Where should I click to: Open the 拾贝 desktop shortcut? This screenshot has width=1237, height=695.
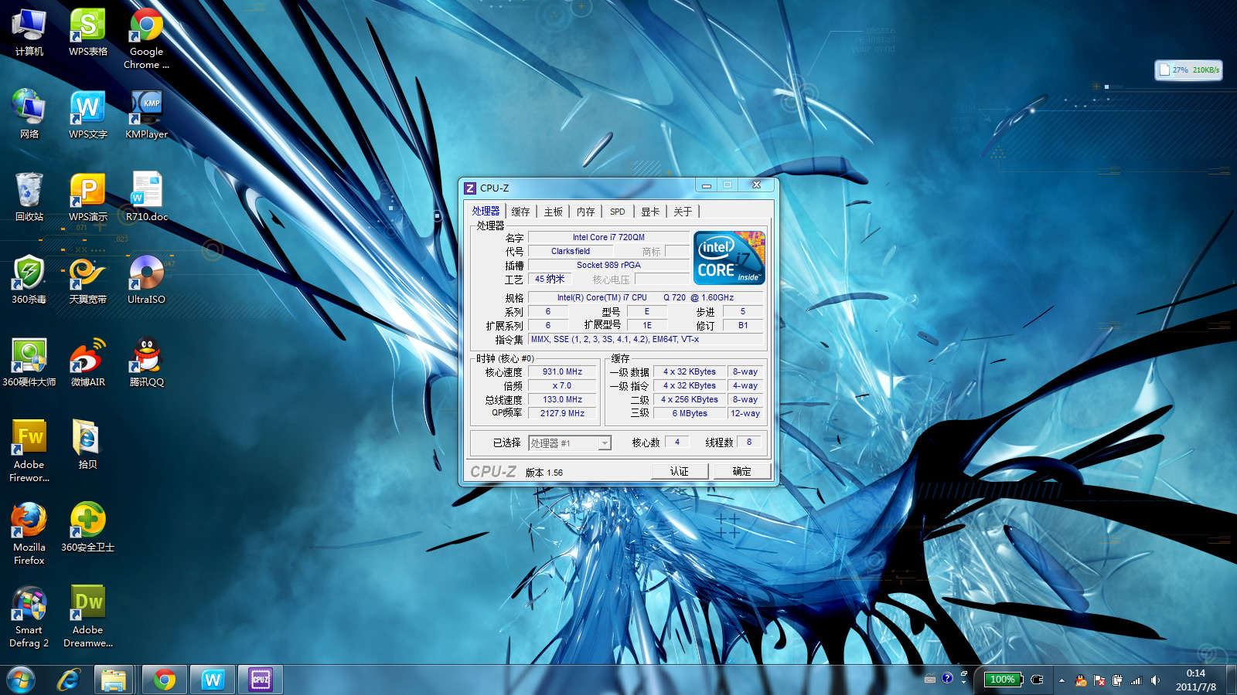pyautogui.click(x=88, y=444)
